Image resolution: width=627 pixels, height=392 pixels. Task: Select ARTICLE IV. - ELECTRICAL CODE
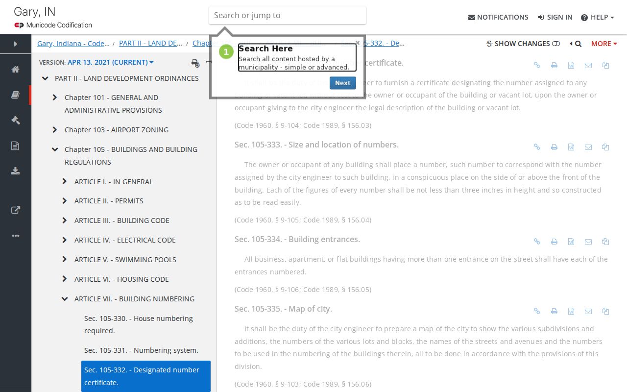[125, 240]
